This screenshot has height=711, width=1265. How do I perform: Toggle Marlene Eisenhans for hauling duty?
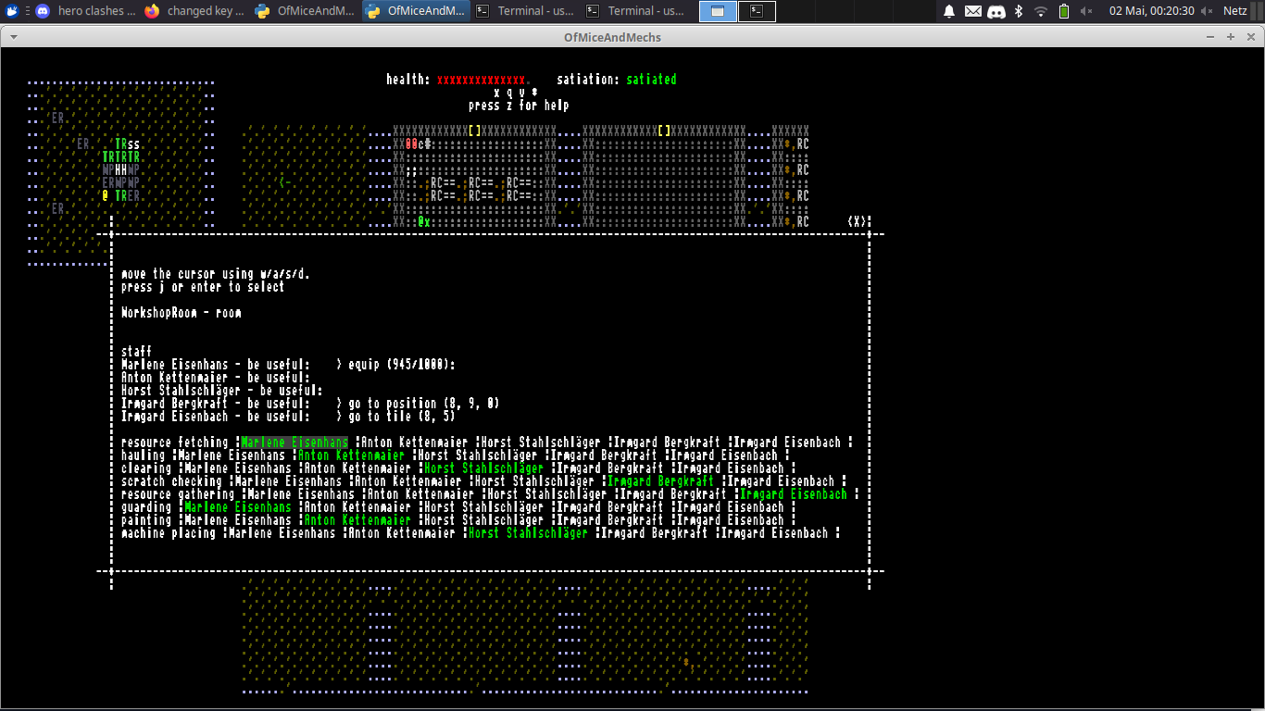(232, 455)
